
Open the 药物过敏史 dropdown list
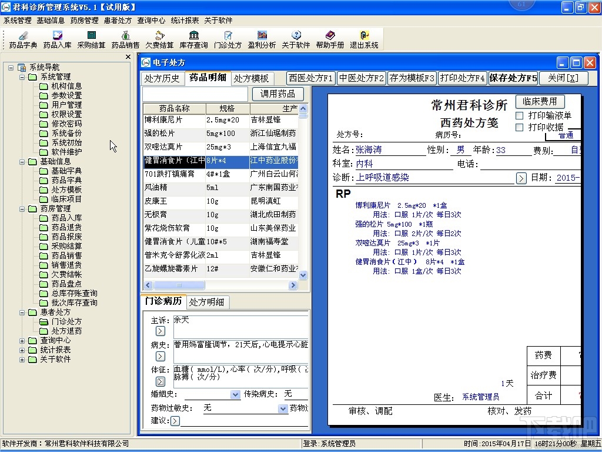coord(283,408)
